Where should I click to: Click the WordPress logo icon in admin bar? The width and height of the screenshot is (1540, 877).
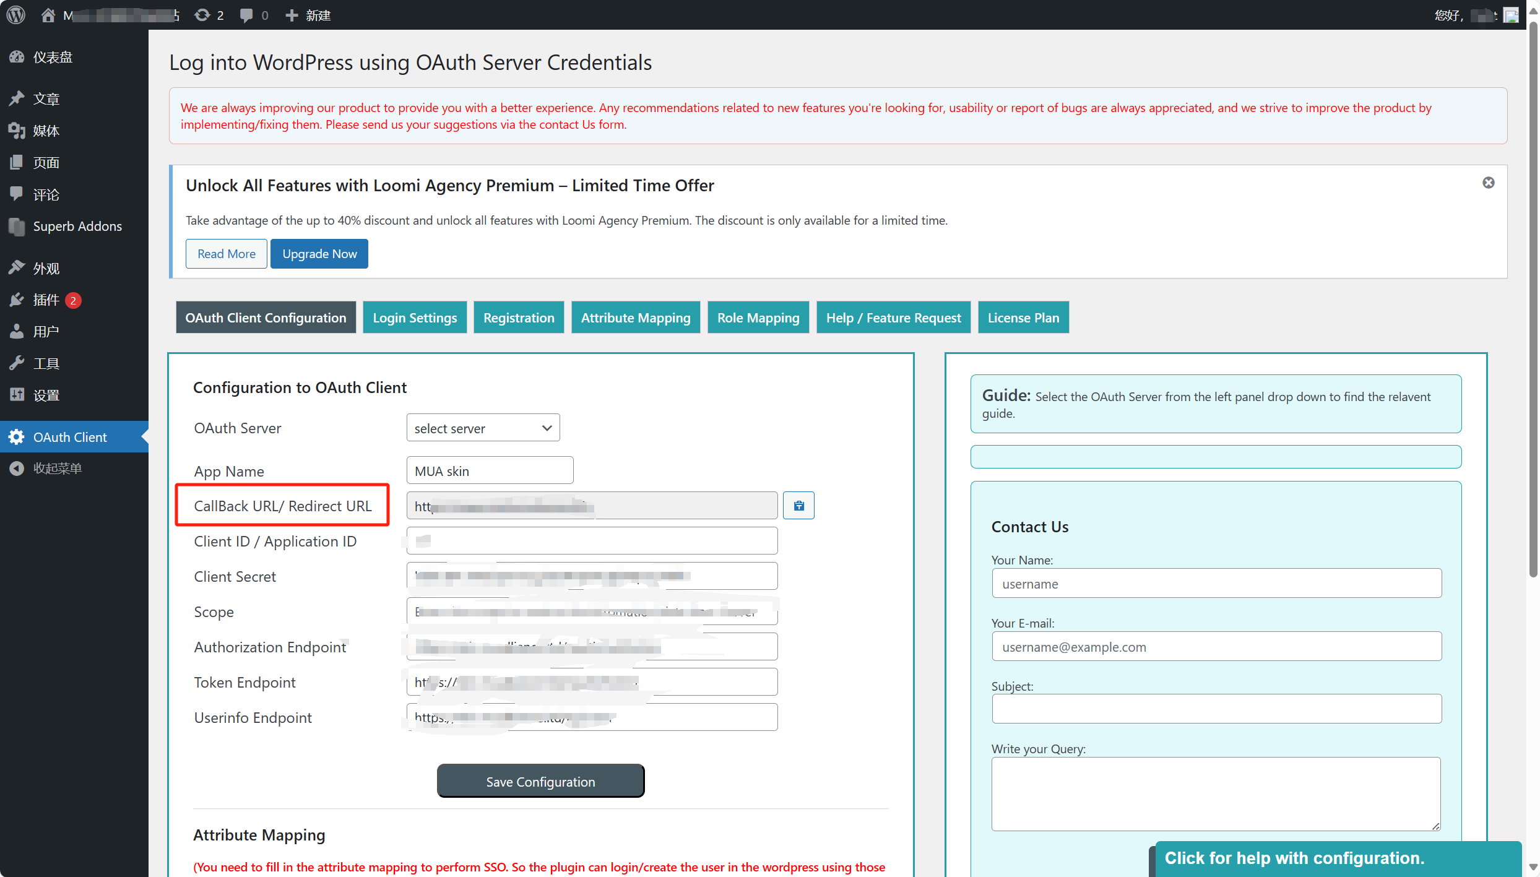pyautogui.click(x=16, y=15)
